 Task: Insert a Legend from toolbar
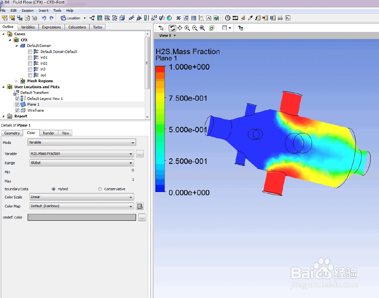146,18
